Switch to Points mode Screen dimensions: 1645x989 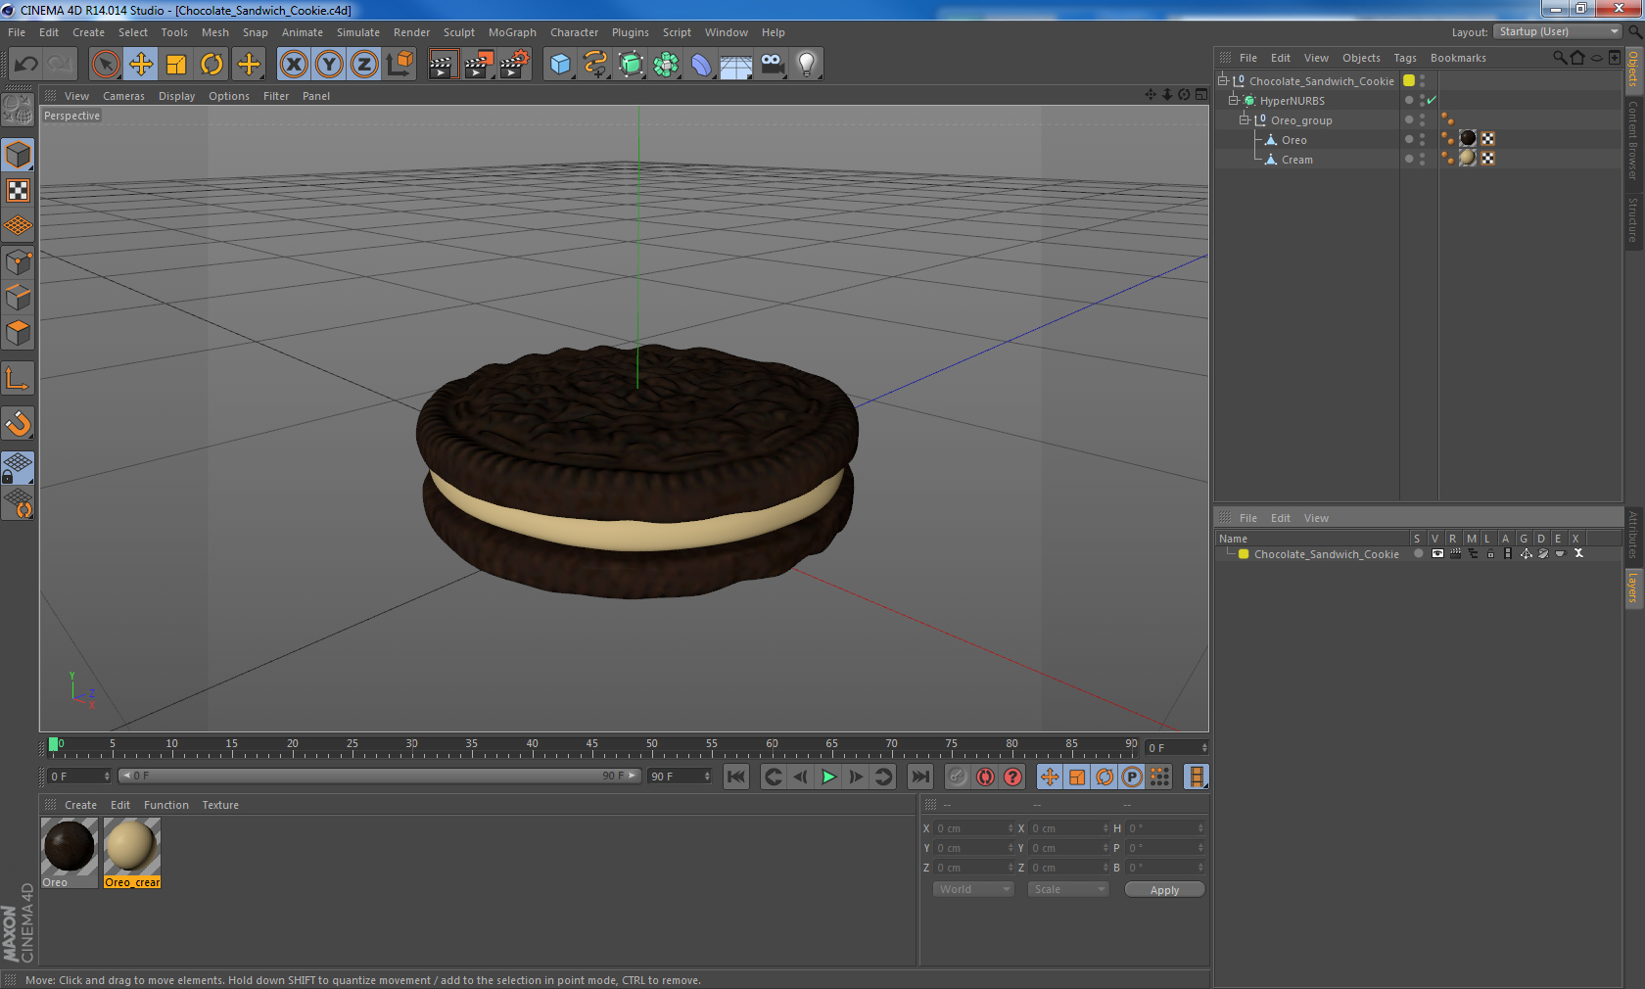click(18, 261)
